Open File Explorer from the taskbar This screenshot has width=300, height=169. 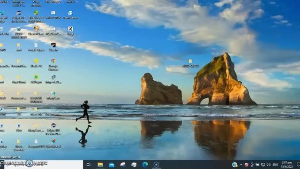tap(100, 164)
